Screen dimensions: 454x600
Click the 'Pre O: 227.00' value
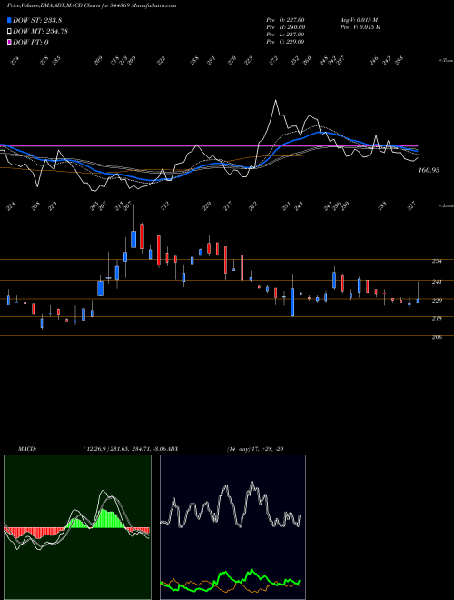point(285,20)
